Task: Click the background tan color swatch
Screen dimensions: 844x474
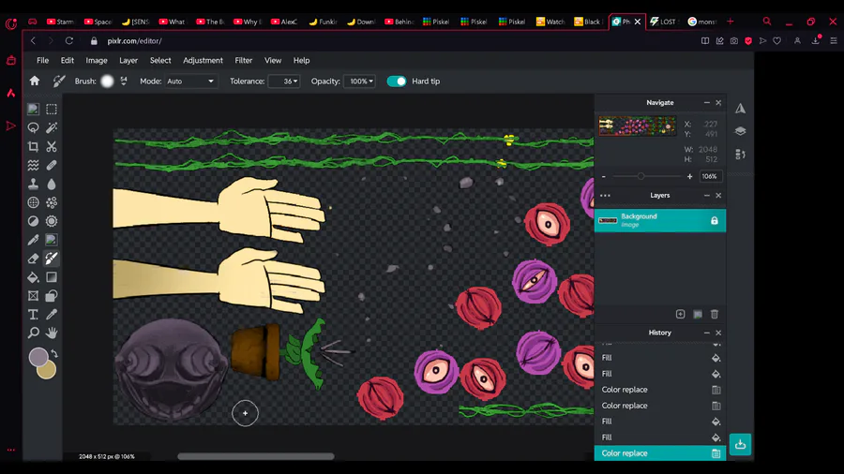Action: (48, 371)
